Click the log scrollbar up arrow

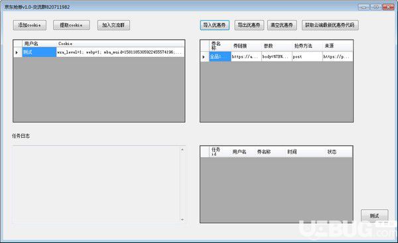[182, 150]
